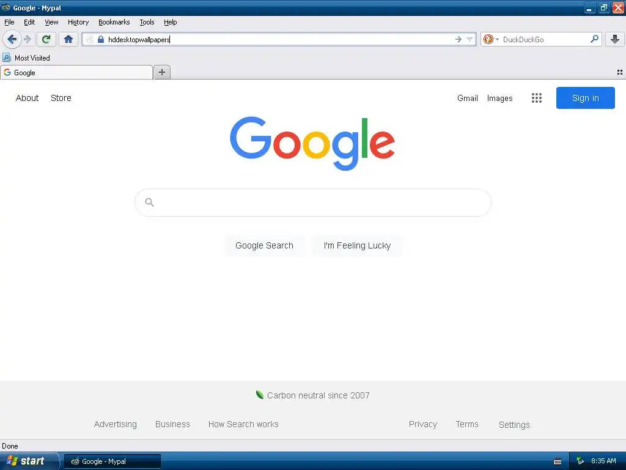Expand the address bar history dropdown
This screenshot has width=626, height=470.
click(x=470, y=39)
